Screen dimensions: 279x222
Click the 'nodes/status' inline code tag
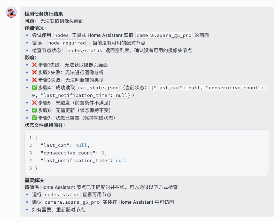click(85, 50)
